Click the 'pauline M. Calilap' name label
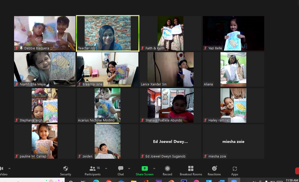 [x=33, y=156]
